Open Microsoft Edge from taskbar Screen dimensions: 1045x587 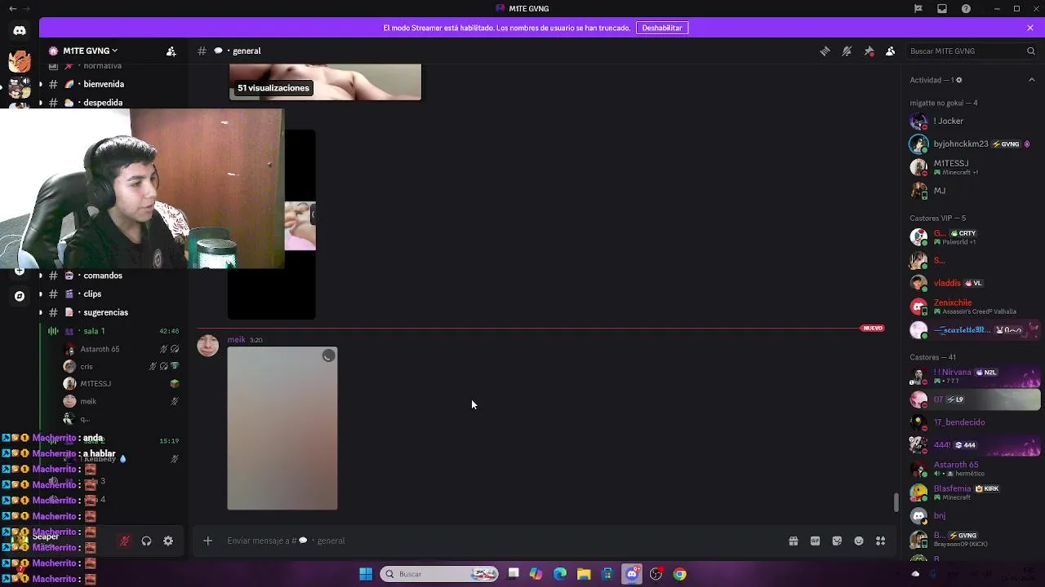coord(560,574)
